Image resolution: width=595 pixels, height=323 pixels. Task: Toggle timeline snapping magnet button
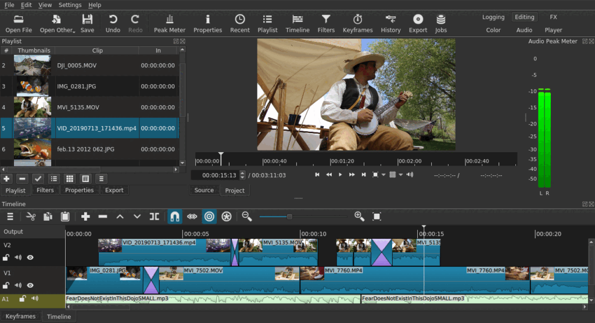point(174,217)
